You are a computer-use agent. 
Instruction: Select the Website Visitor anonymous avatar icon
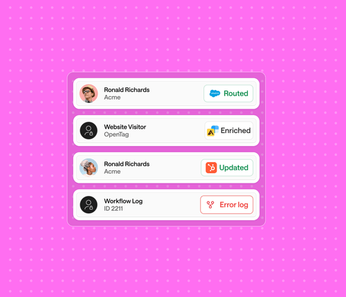point(89,131)
